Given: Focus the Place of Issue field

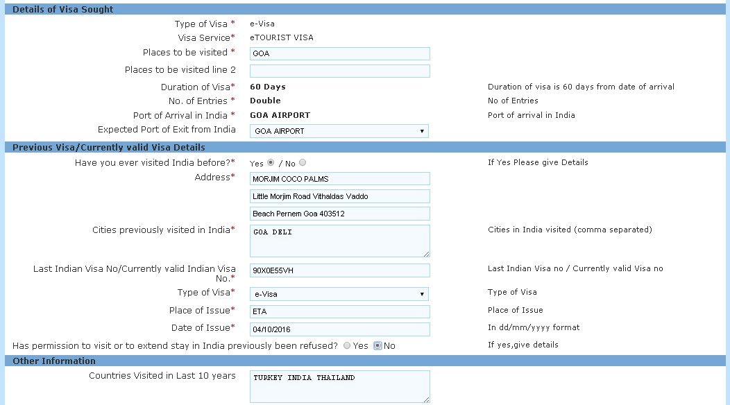Looking at the screenshot, I should coord(339,312).
